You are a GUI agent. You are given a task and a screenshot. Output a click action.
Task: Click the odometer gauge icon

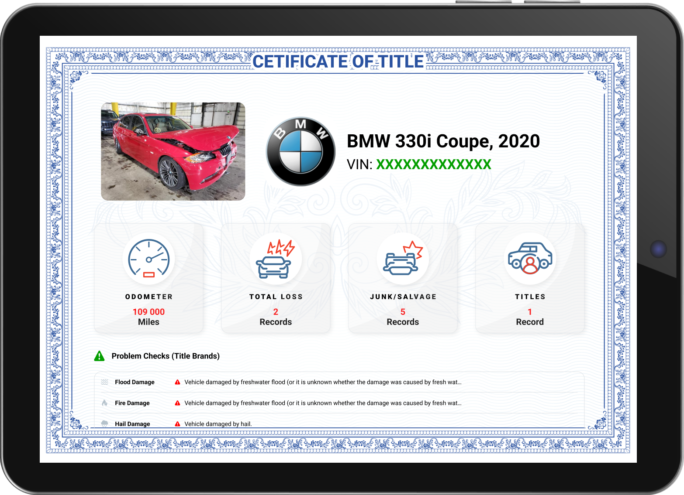point(149,259)
